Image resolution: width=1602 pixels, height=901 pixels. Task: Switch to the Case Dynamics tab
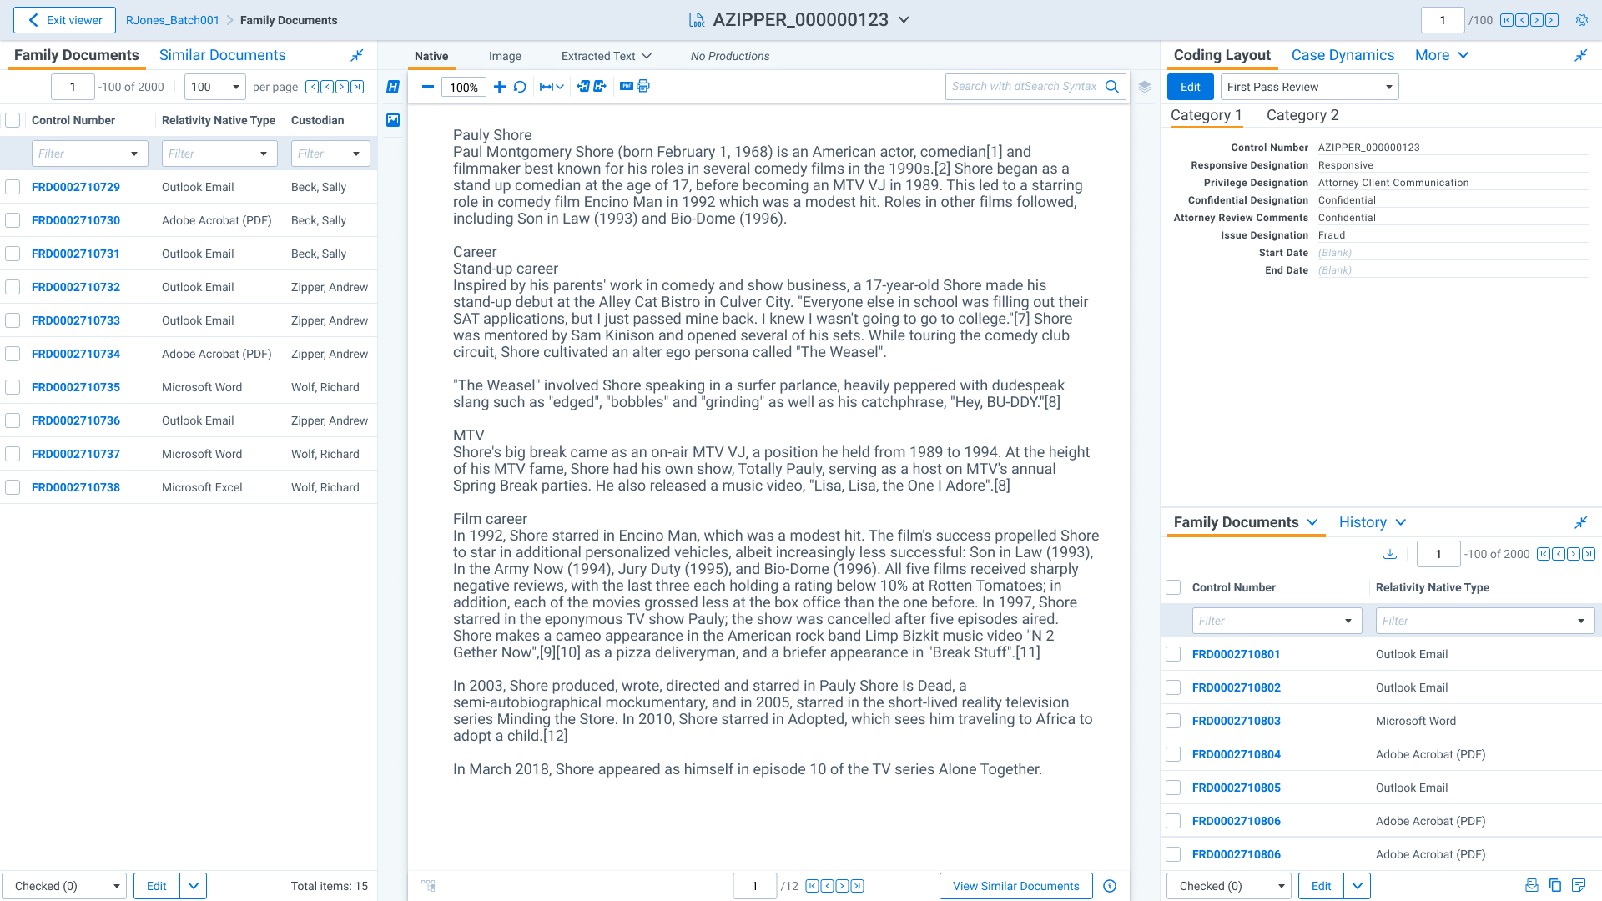(x=1343, y=55)
